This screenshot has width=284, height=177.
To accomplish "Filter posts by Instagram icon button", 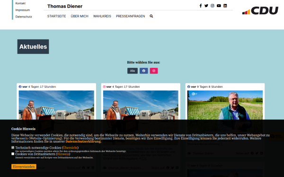I will pos(154,71).
